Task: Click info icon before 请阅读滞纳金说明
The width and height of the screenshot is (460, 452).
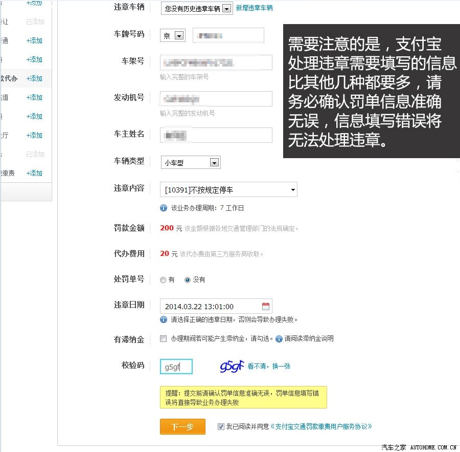Action: pos(279,339)
